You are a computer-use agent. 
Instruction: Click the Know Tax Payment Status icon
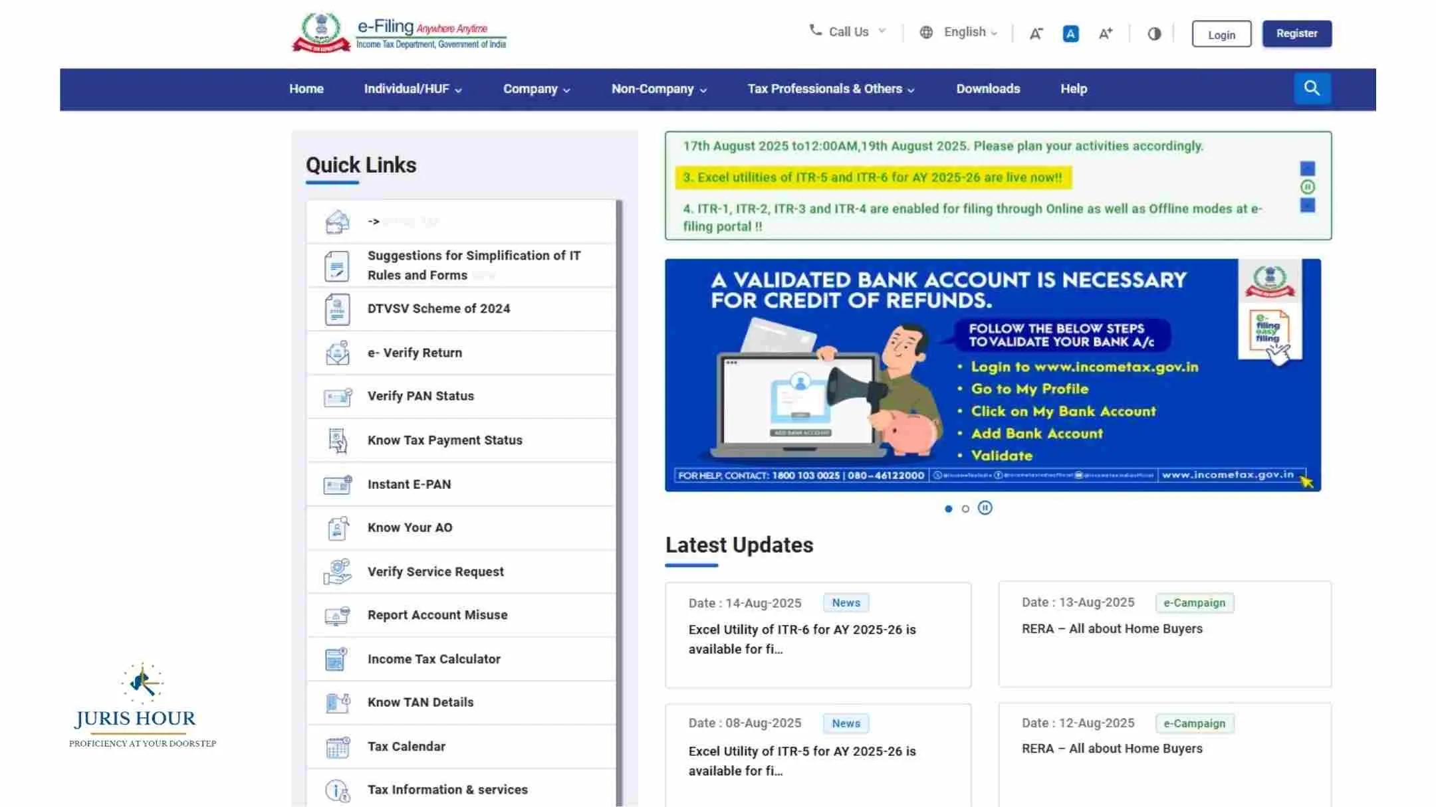[x=337, y=440]
